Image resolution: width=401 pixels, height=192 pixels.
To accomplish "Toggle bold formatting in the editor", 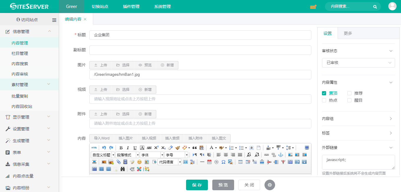I will [x=121, y=148].
